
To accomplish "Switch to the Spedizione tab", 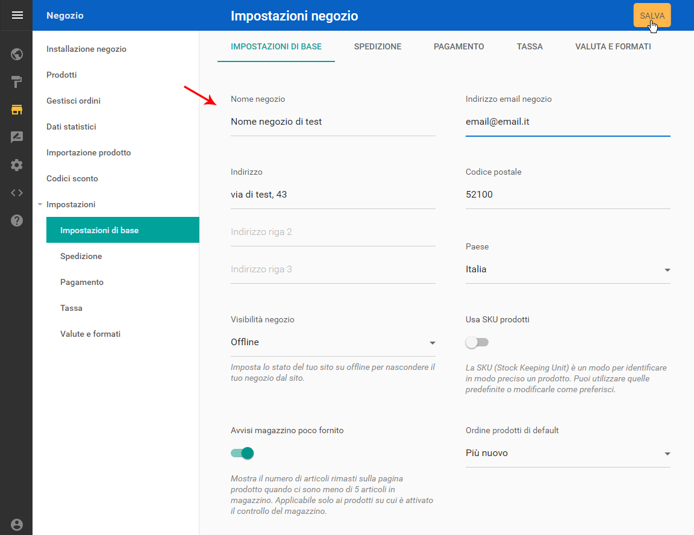I will 378,46.
